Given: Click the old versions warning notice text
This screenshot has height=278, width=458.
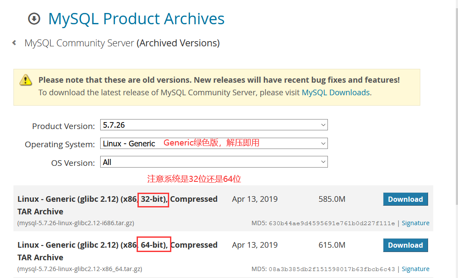Looking at the screenshot, I should click(219, 80).
